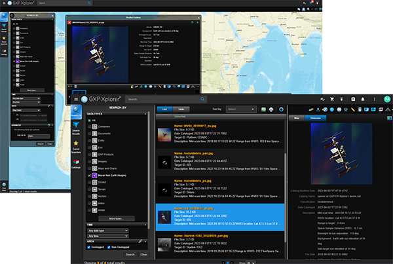This screenshot has width=393, height=264.
Task: Uncheck Mover Non Earth Imagery checkbox
Action: point(90,176)
